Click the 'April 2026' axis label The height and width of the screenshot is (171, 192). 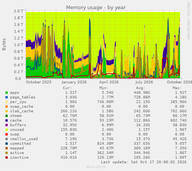(x=109, y=82)
